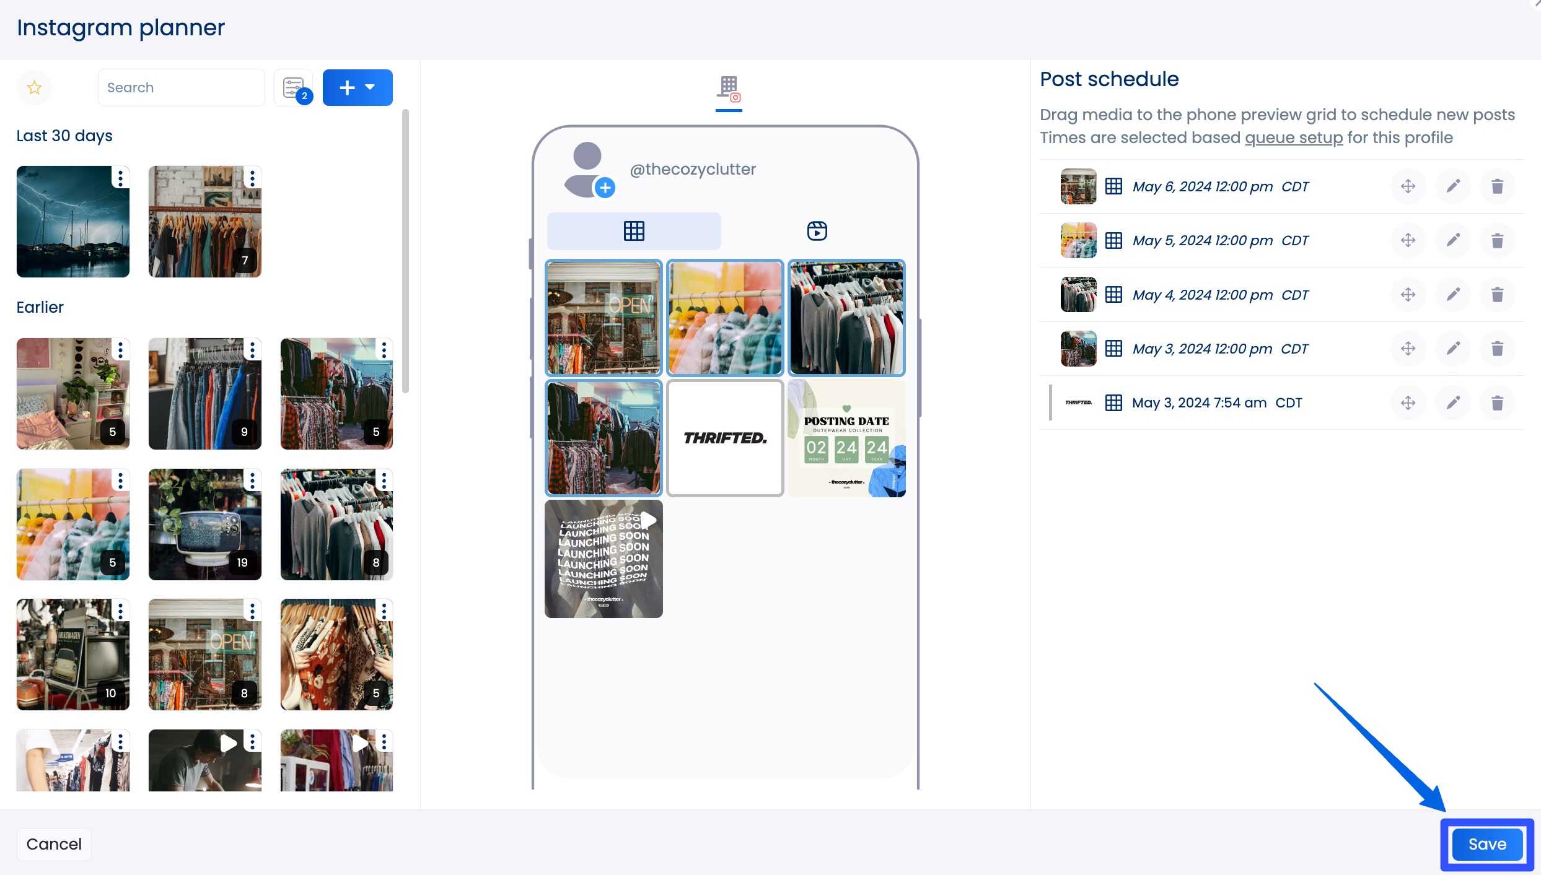Click the pencil icon on the May 3 7:54 am post
The height and width of the screenshot is (875, 1541).
pos(1452,403)
